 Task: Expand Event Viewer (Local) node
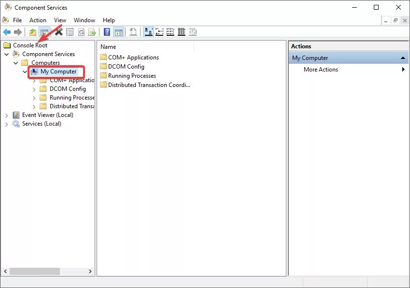[x=7, y=115]
